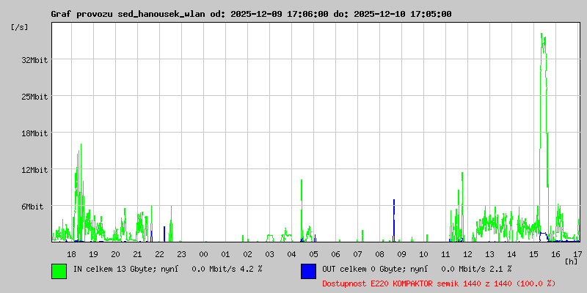This screenshot has width=587, height=293.
Task: Click the '22' hour label on x-axis
Action: tap(159, 254)
